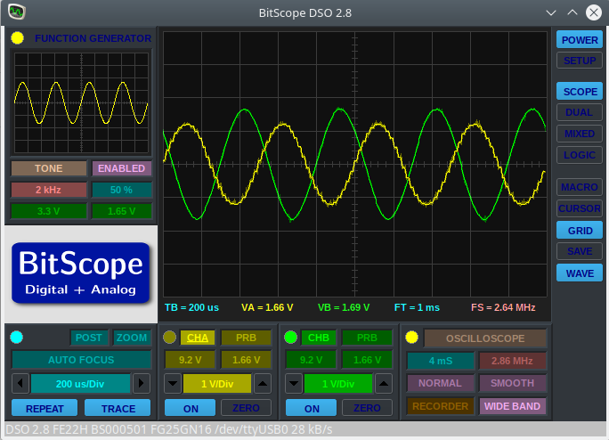Click the 2 kHz frequency field
Viewport: 609px width, 440px height.
click(48, 190)
